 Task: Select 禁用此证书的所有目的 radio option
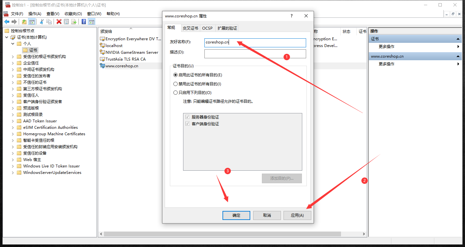point(176,84)
